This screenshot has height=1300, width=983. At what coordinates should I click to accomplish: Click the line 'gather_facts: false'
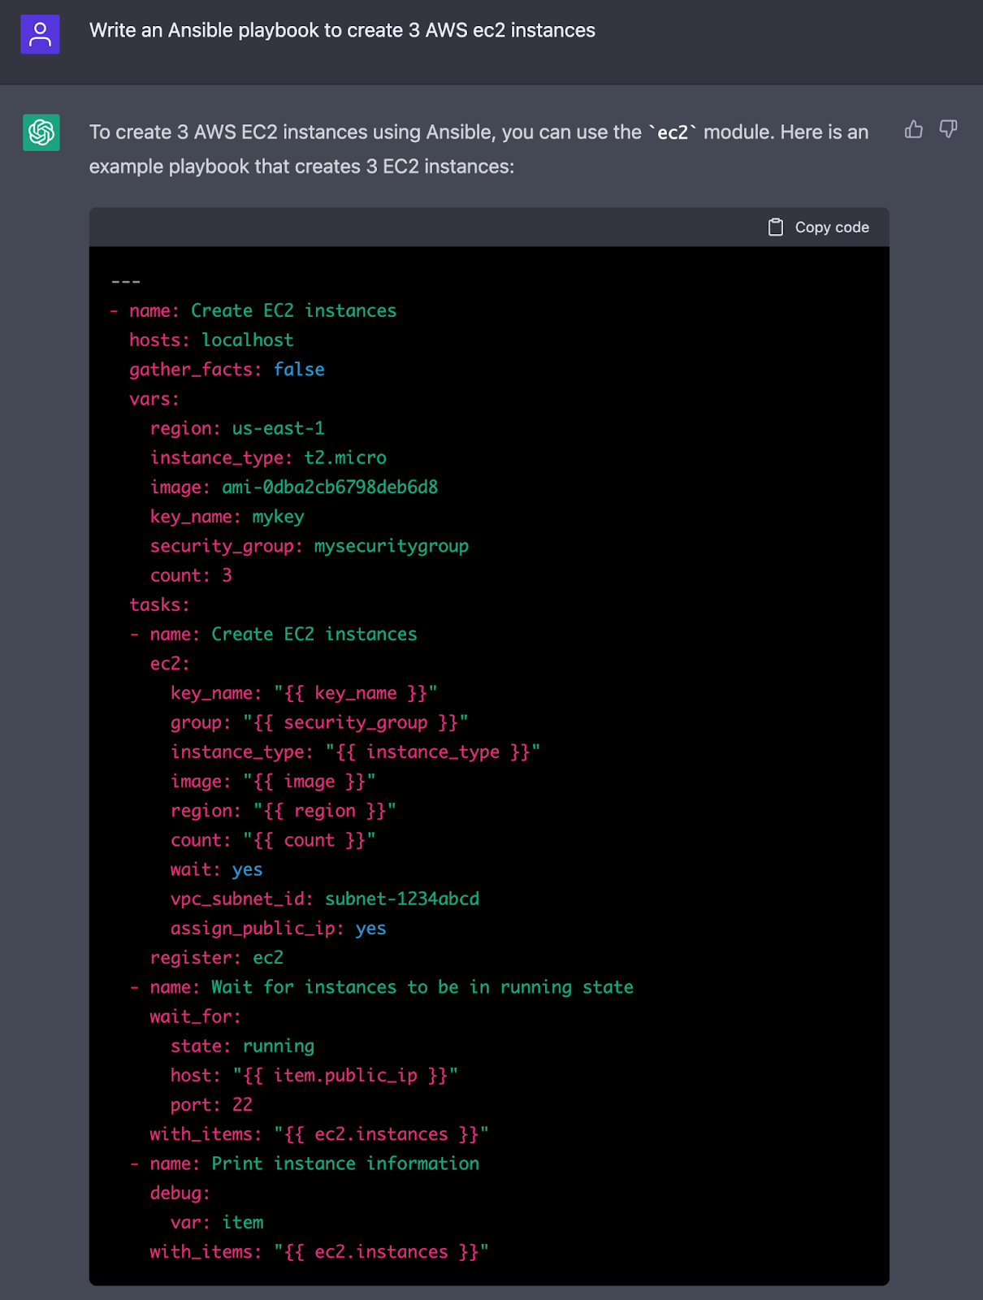coord(227,370)
